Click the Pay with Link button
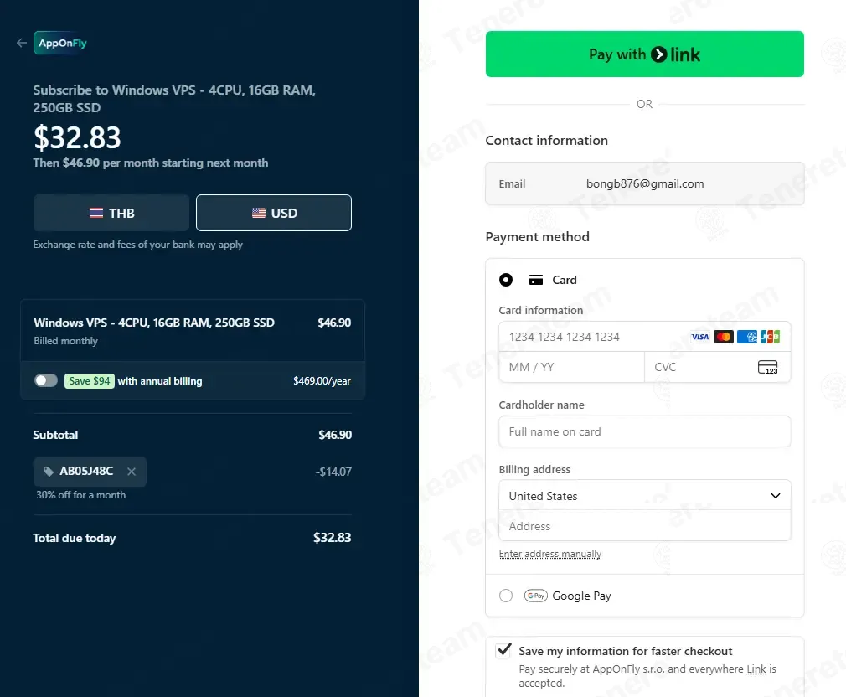 tap(645, 54)
